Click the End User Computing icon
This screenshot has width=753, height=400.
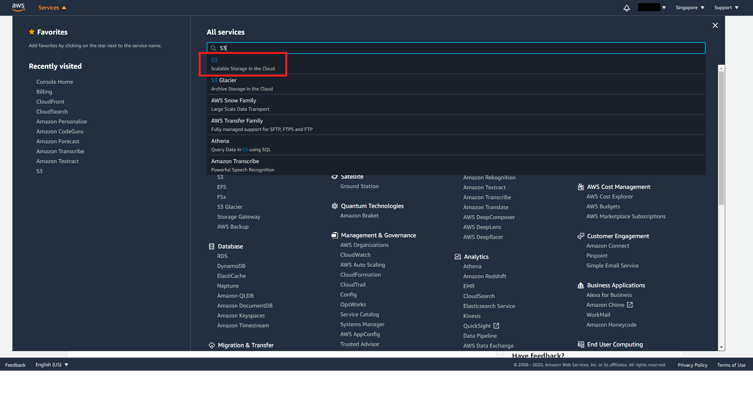tap(581, 344)
